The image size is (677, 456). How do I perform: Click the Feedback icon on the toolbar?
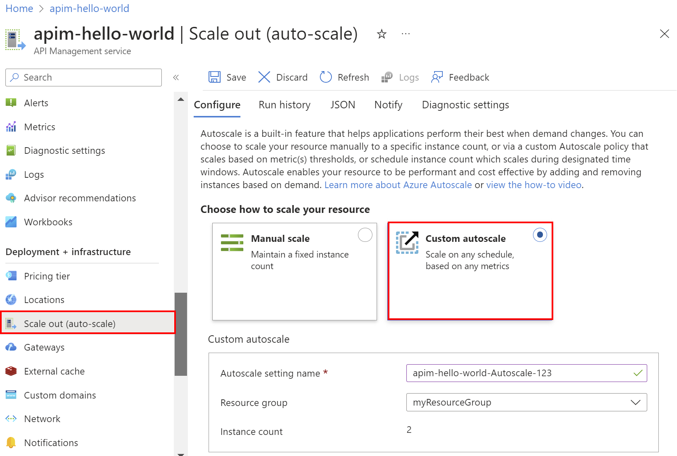(x=437, y=77)
